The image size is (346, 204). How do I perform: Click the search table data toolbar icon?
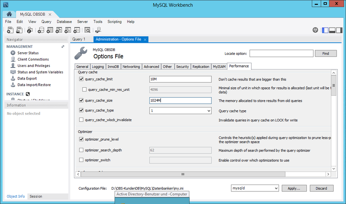87,30
